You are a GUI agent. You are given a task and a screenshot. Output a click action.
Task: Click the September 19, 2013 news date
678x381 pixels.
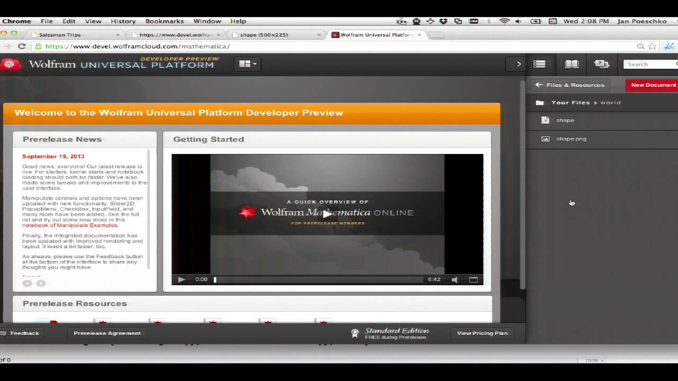coord(53,157)
